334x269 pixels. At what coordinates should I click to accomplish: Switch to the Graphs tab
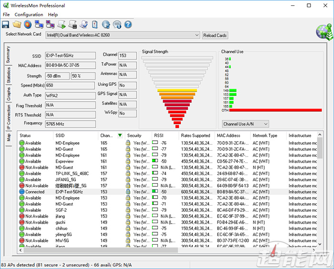9,94
